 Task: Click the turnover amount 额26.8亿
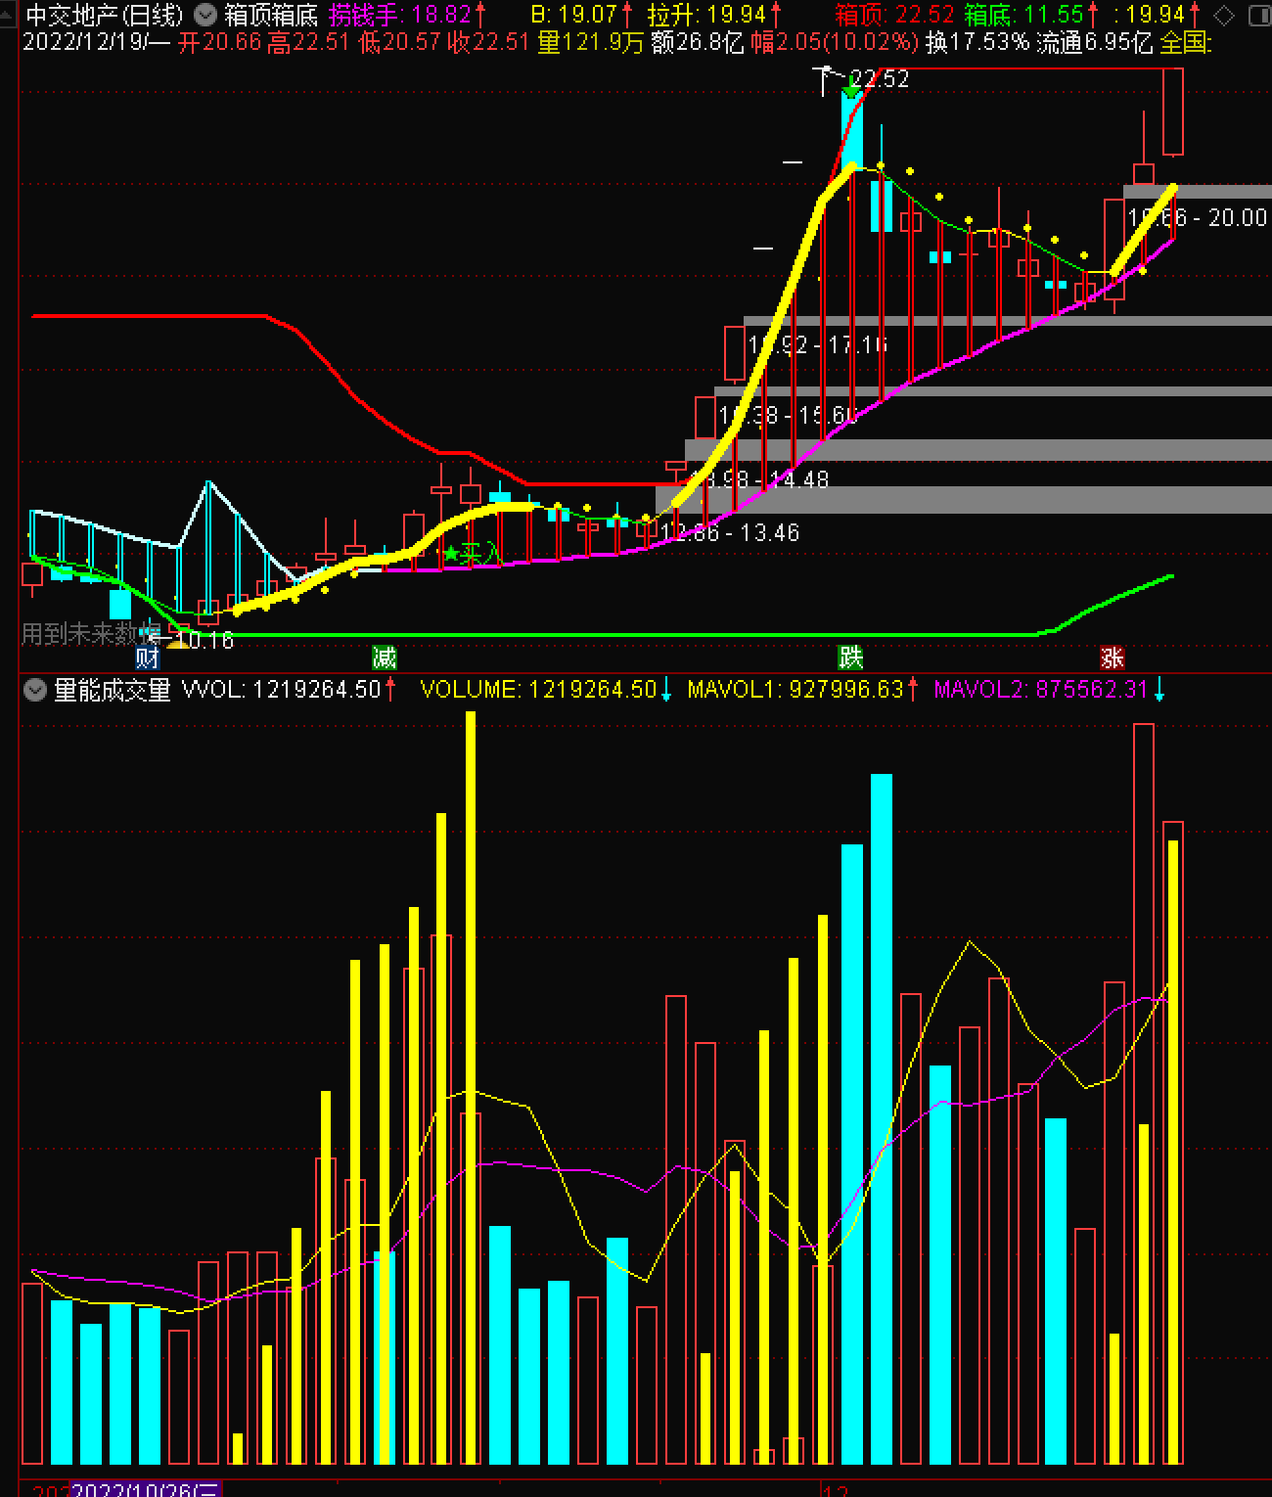pos(698,42)
